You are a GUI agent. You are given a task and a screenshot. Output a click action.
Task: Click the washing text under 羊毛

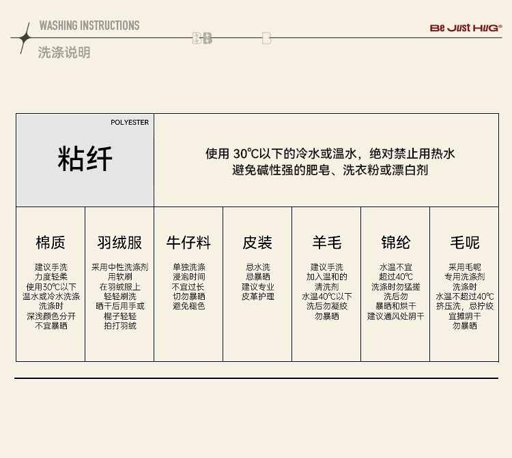click(x=326, y=292)
